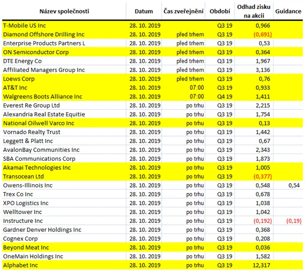305x273 pixels.
Task: Click the 'Čas zveřejnění' column header
Action: tap(183, 11)
